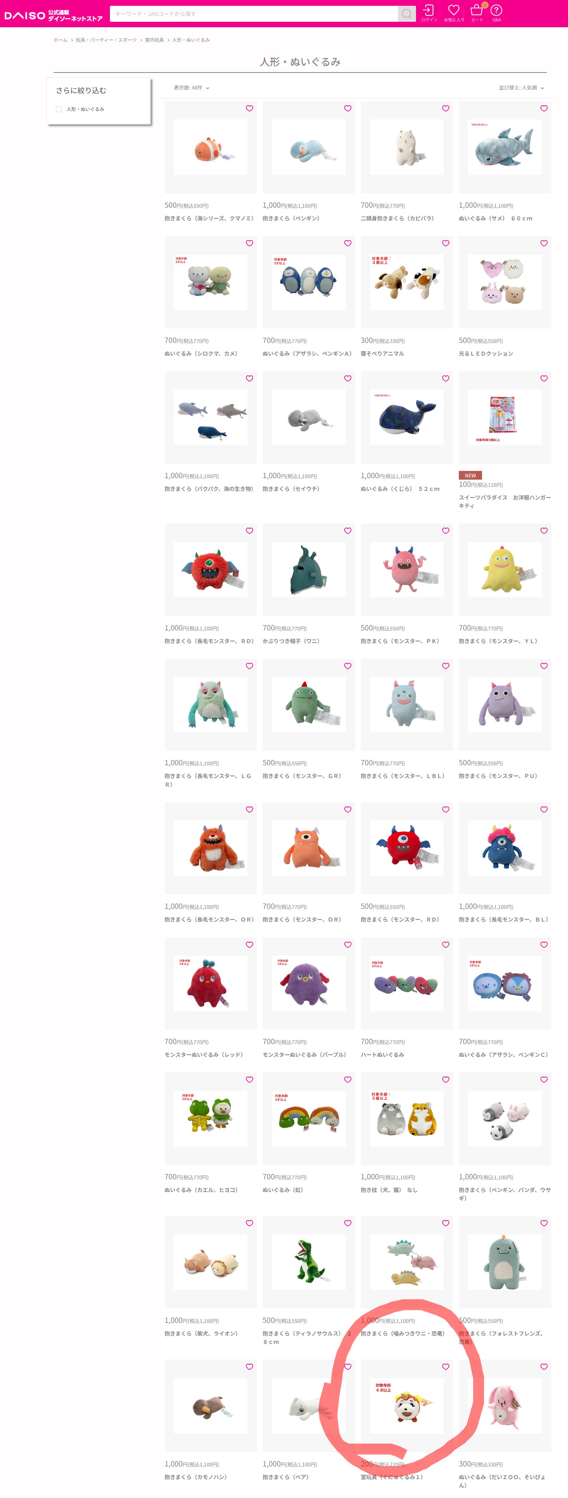The width and height of the screenshot is (568, 1498).
Task: Open the 並び替え: 人気順 sort dropdown
Action: click(x=521, y=88)
